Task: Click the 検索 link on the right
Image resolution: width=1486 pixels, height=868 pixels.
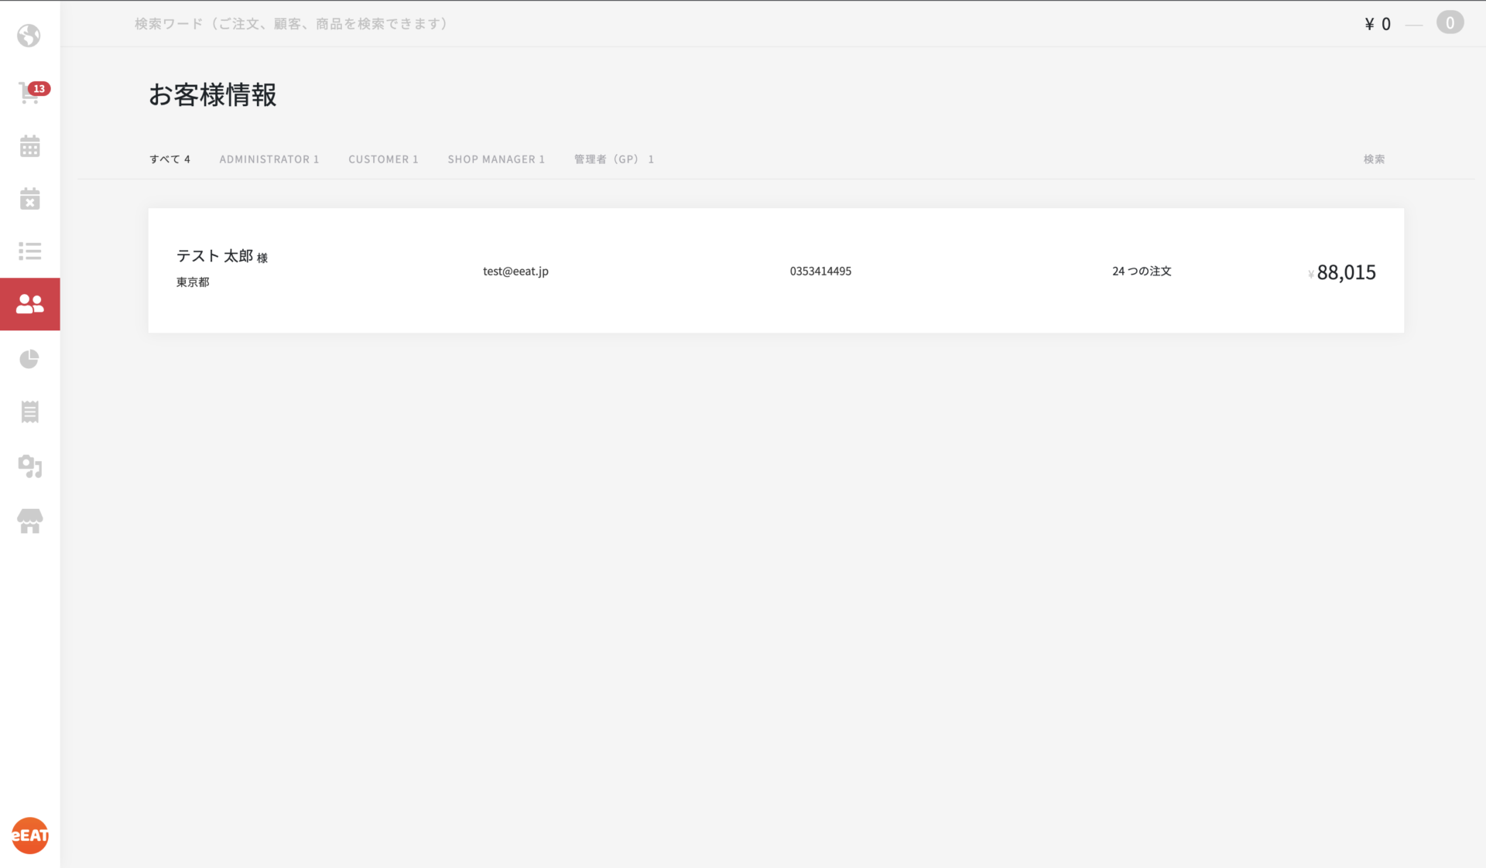Action: pos(1374,159)
